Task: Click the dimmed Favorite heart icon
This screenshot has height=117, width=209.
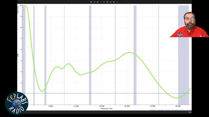Action: 101,2
